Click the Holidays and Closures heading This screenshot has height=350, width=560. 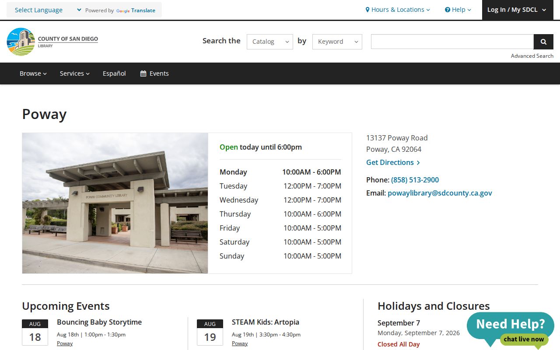point(434,306)
